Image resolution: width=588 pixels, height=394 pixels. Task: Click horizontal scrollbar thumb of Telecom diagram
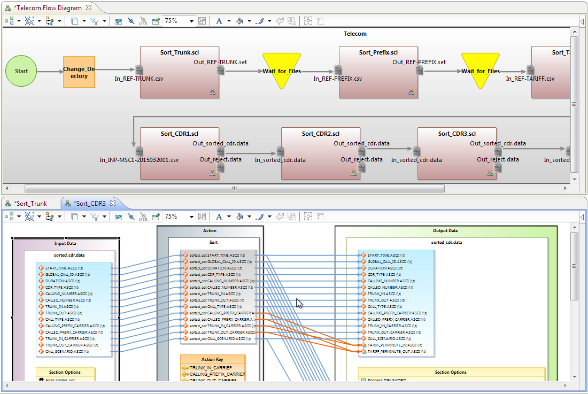234,188
